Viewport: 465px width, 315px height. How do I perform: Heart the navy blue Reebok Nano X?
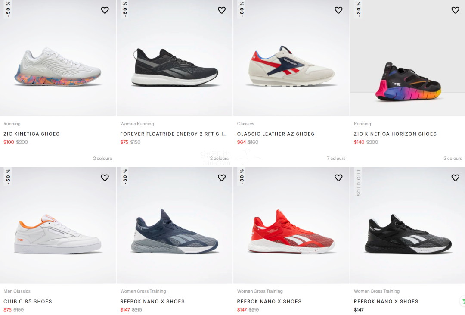222,178
